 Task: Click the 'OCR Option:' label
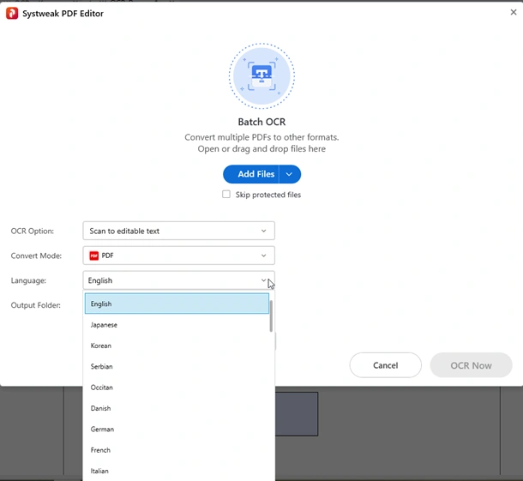pyautogui.click(x=33, y=231)
